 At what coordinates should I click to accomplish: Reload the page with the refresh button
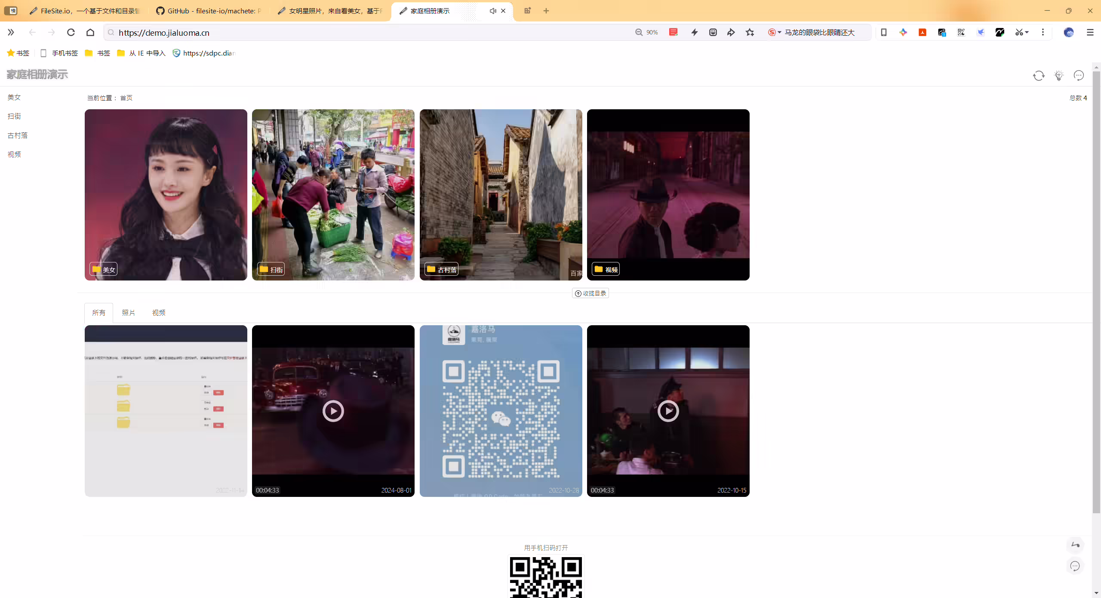point(71,32)
